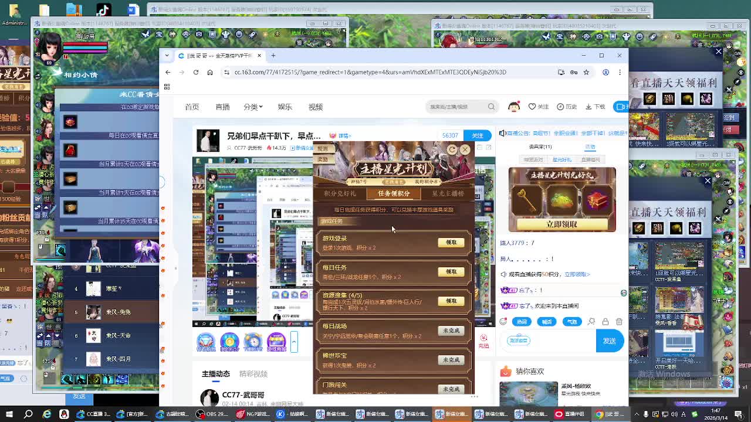Open TikTok desktop shortcut
The width and height of the screenshot is (751, 422).
coord(103,10)
